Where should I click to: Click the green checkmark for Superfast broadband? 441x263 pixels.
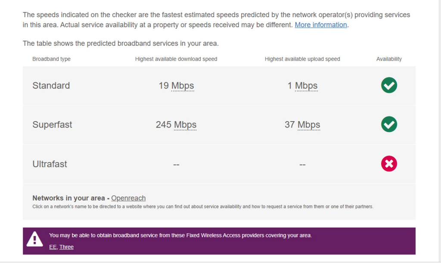pyautogui.click(x=389, y=124)
